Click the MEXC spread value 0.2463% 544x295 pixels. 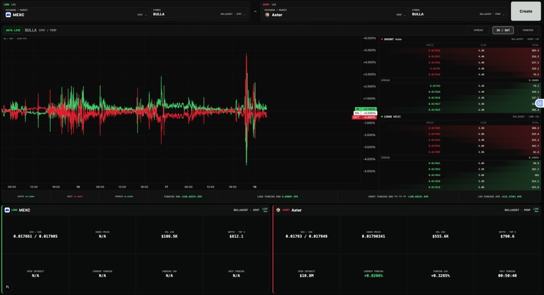point(534,158)
